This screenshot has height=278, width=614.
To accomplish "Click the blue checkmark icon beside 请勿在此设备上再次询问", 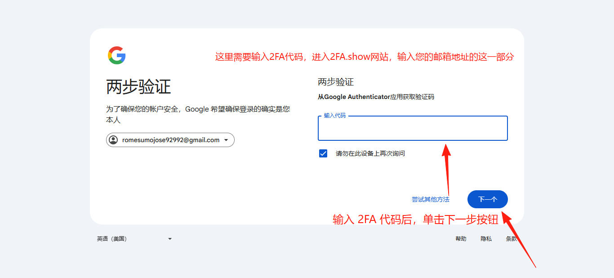I will click(x=323, y=153).
